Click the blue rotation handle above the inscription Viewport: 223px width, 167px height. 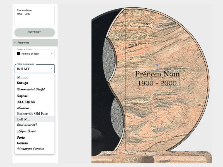157,65
